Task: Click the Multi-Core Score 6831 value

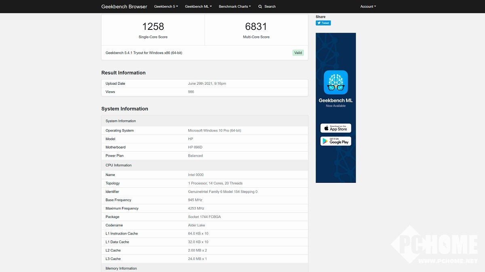Action: pos(256,27)
